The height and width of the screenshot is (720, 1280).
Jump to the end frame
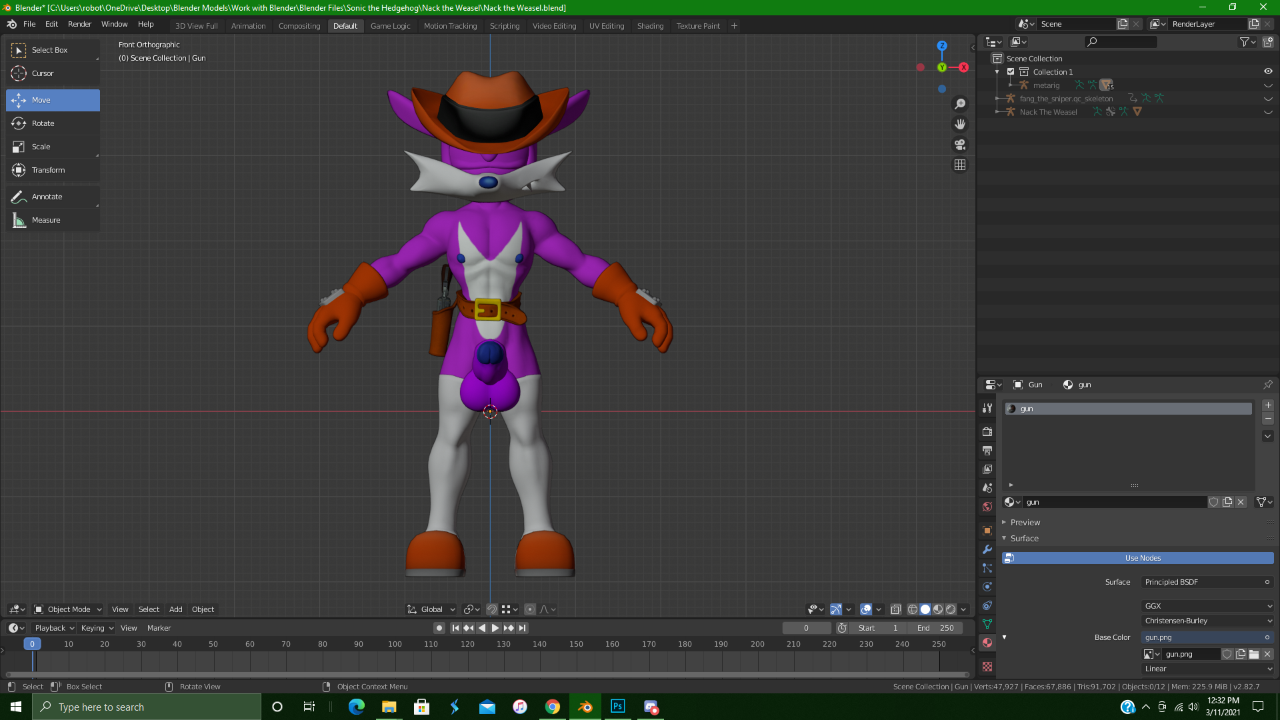click(523, 628)
